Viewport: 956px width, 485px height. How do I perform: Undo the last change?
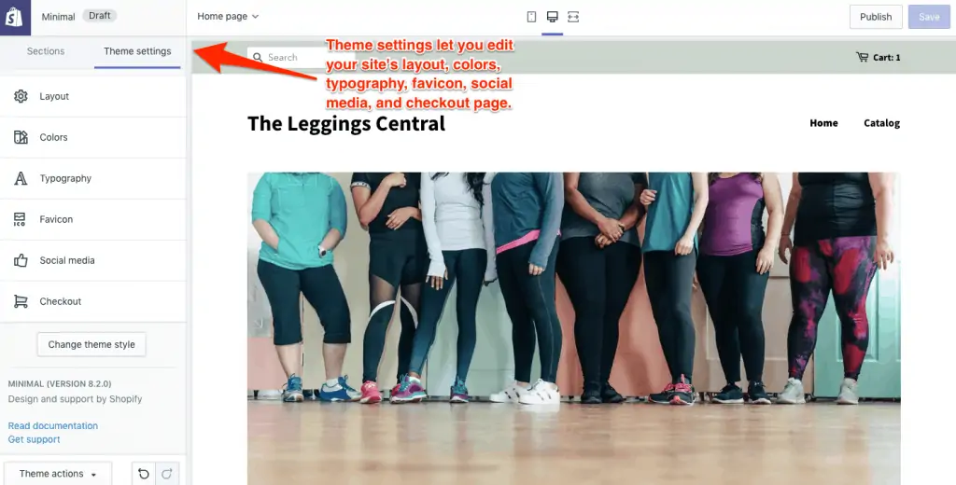(x=144, y=474)
